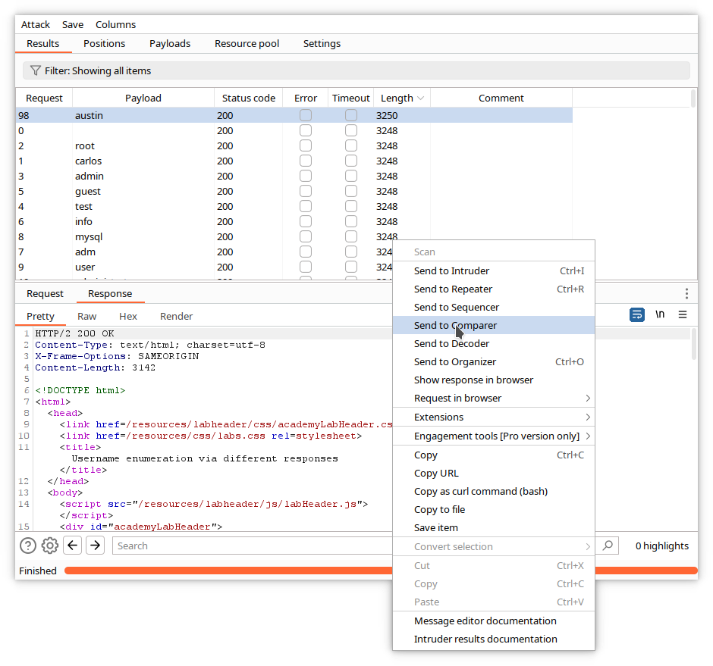Click Length column sort arrow

pos(420,98)
